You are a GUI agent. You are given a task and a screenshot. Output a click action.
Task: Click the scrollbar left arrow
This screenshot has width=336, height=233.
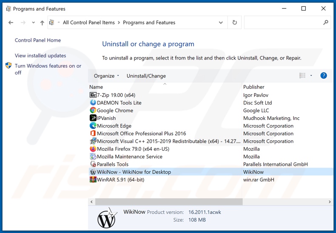[x=92, y=202]
